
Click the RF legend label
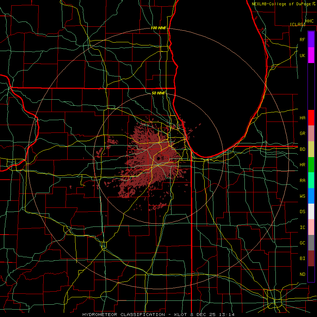pos(303,39)
